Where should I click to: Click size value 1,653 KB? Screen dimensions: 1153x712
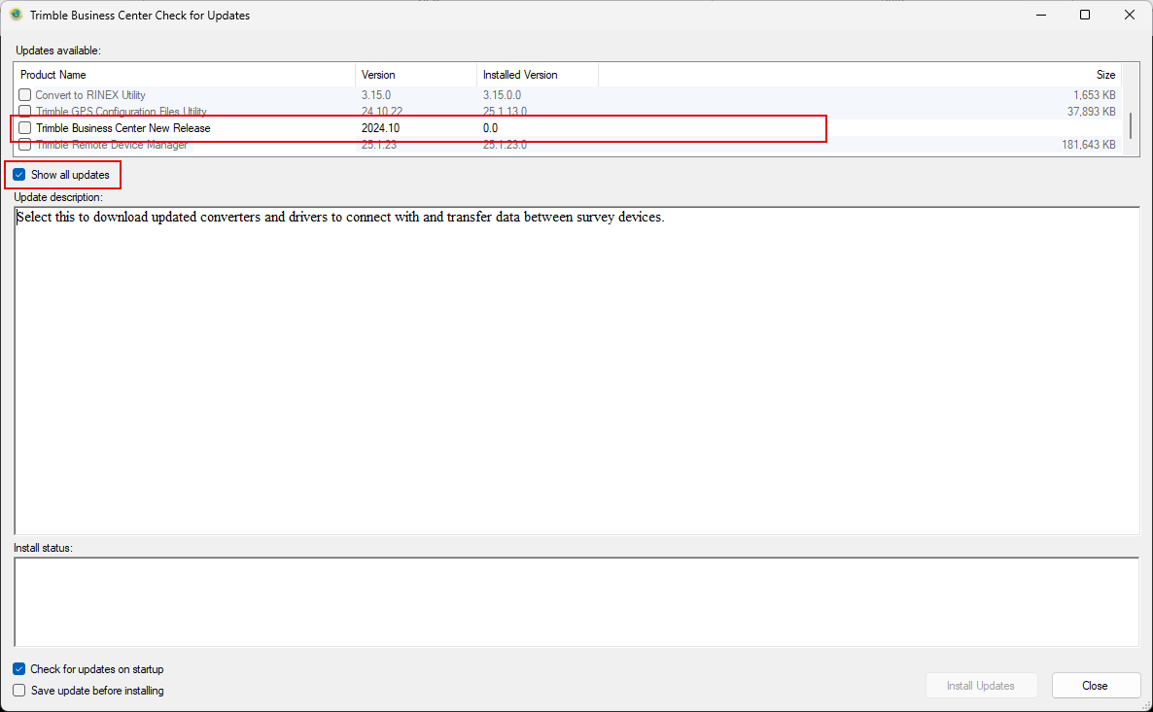point(1094,95)
